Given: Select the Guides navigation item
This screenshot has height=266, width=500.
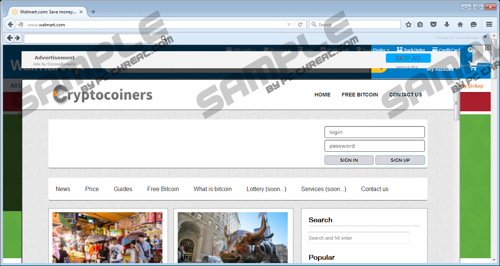Looking at the screenshot, I should [123, 189].
